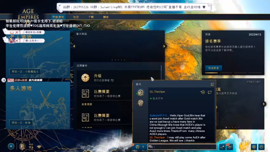The width and height of the screenshot is (270, 152).
Task: Open the 了解 tab
Action: (x=91, y=17)
